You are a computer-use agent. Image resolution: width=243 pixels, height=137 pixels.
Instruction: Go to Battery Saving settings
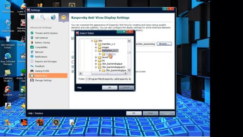(42, 43)
